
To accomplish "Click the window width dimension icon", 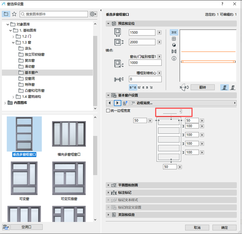I will [x=118, y=32].
